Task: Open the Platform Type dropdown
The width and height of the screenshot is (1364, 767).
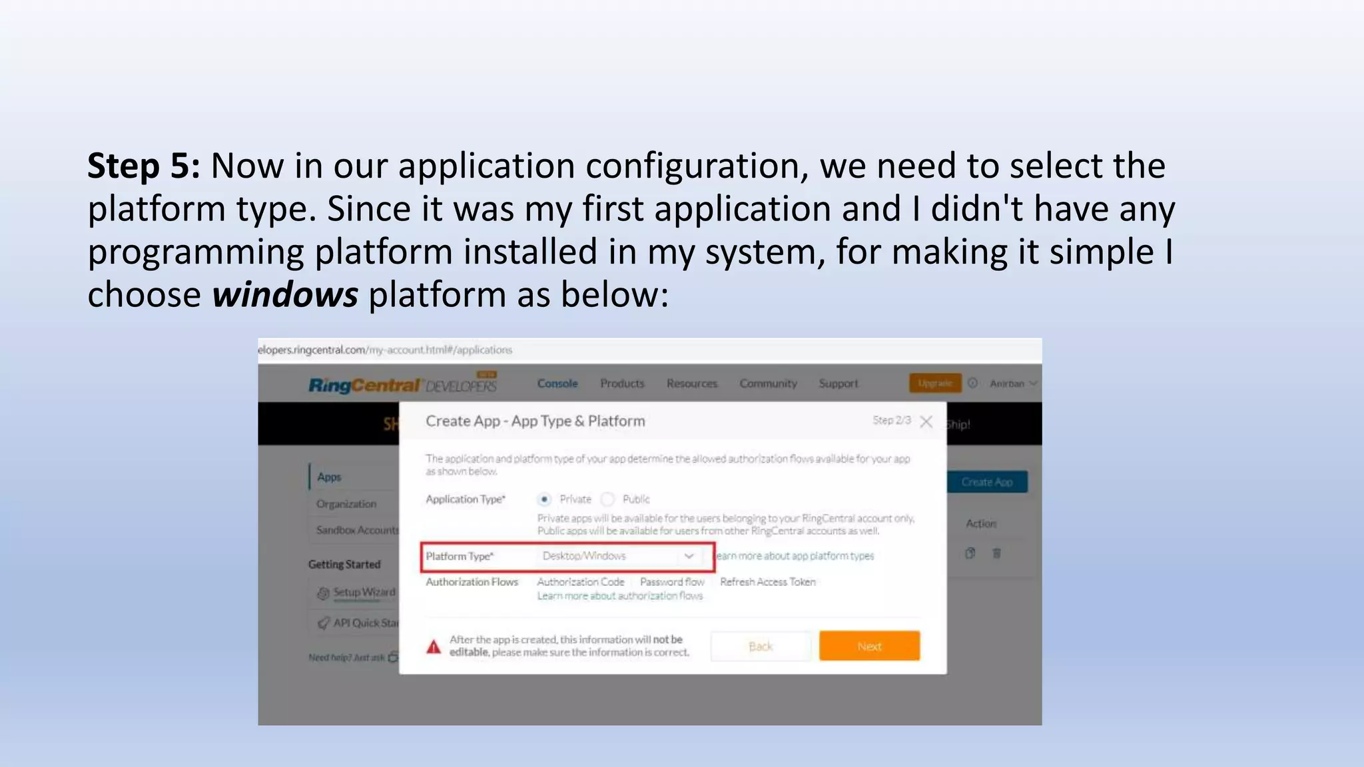Action: [x=619, y=556]
